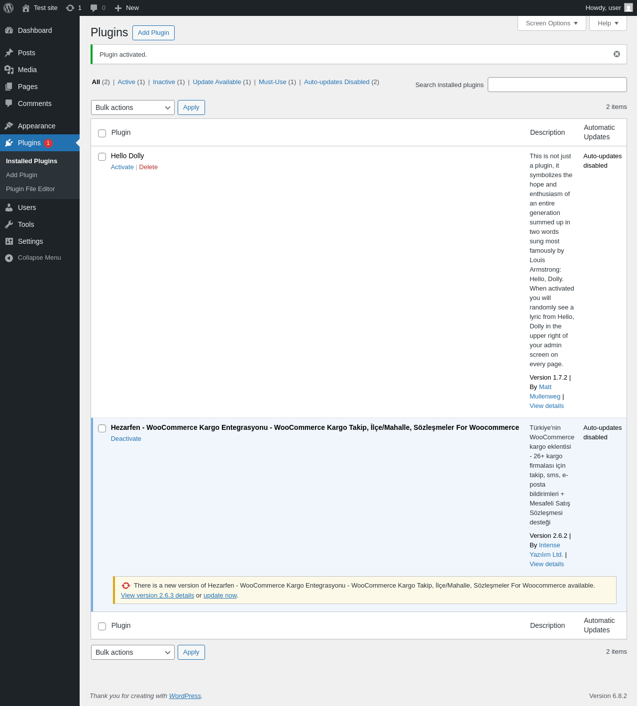Click the plugin update badge showing 1
This screenshot has width=637, height=706.
[x=48, y=143]
